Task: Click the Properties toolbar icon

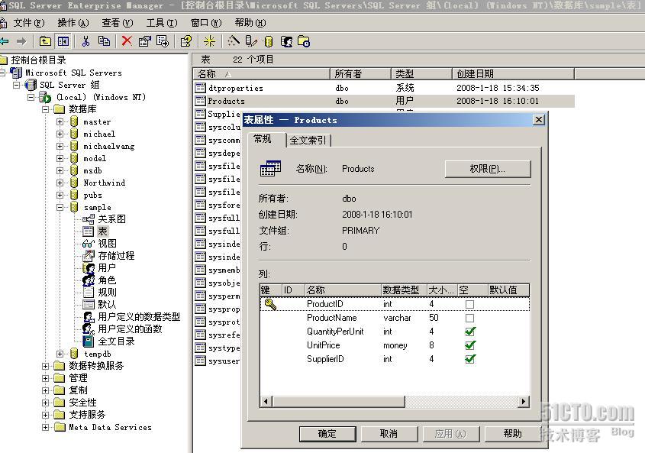Action: click(x=145, y=41)
